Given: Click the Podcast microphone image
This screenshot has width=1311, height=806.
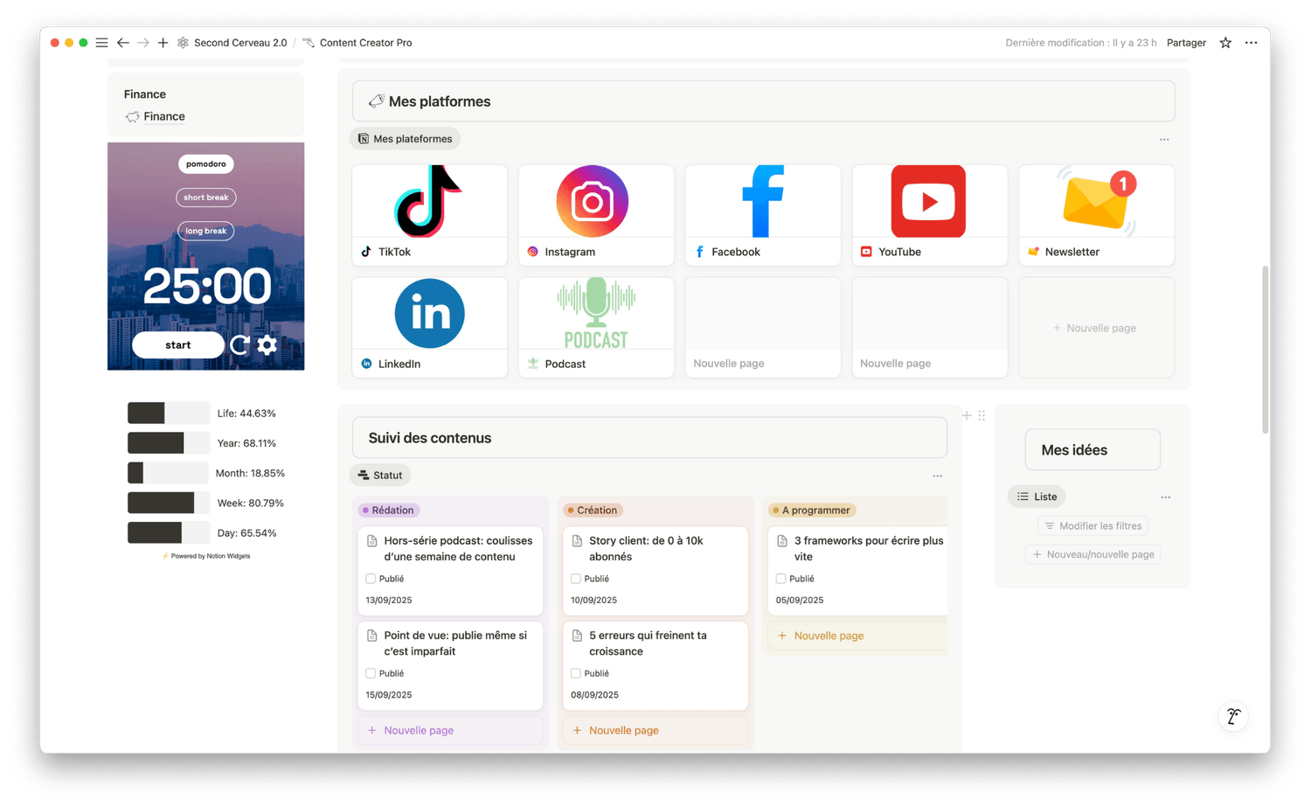Looking at the screenshot, I should pyautogui.click(x=596, y=313).
